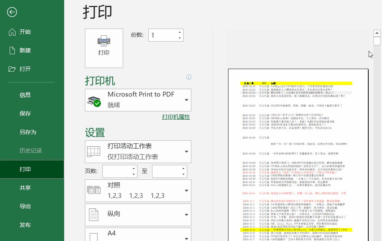
Task: Open the 对照 collation dropdown
Action: click(x=138, y=190)
